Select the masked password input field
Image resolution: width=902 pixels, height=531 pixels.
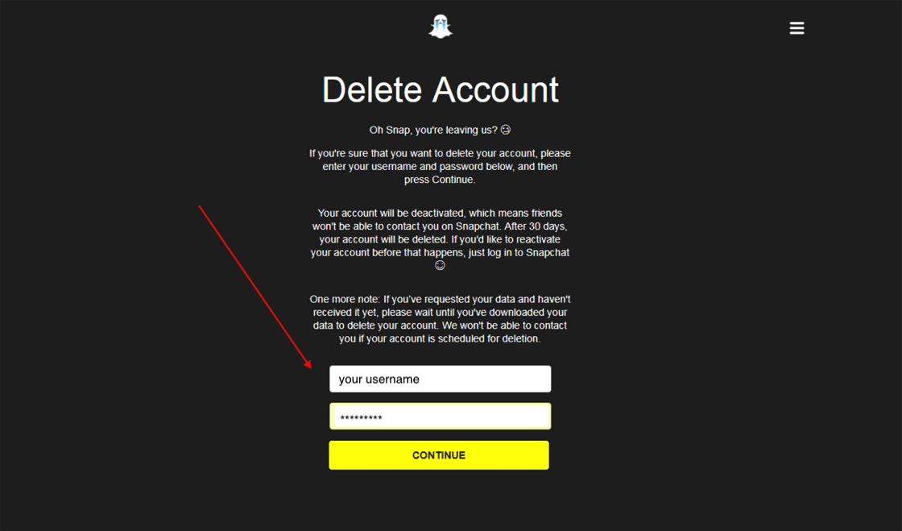tap(440, 417)
